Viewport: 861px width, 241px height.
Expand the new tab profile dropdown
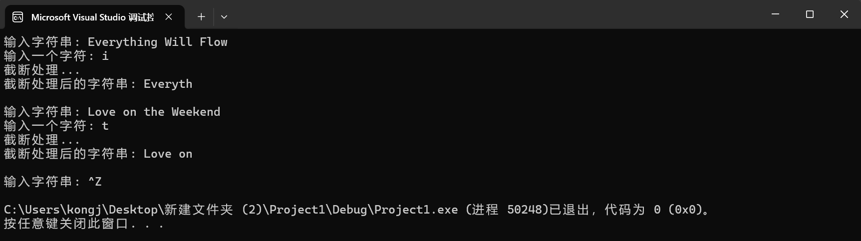(224, 17)
